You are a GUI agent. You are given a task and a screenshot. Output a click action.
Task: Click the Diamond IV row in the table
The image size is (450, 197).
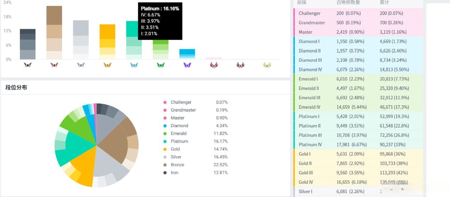[358, 69]
